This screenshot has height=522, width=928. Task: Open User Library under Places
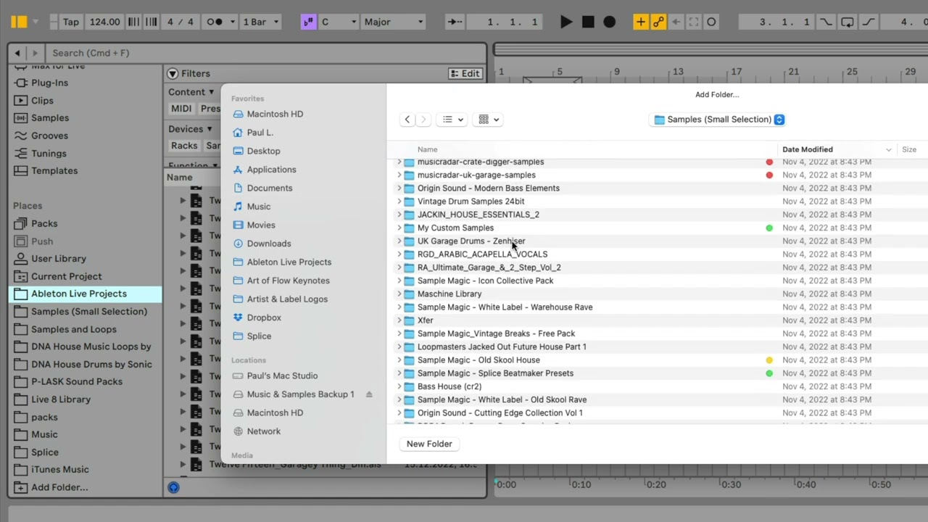point(59,259)
